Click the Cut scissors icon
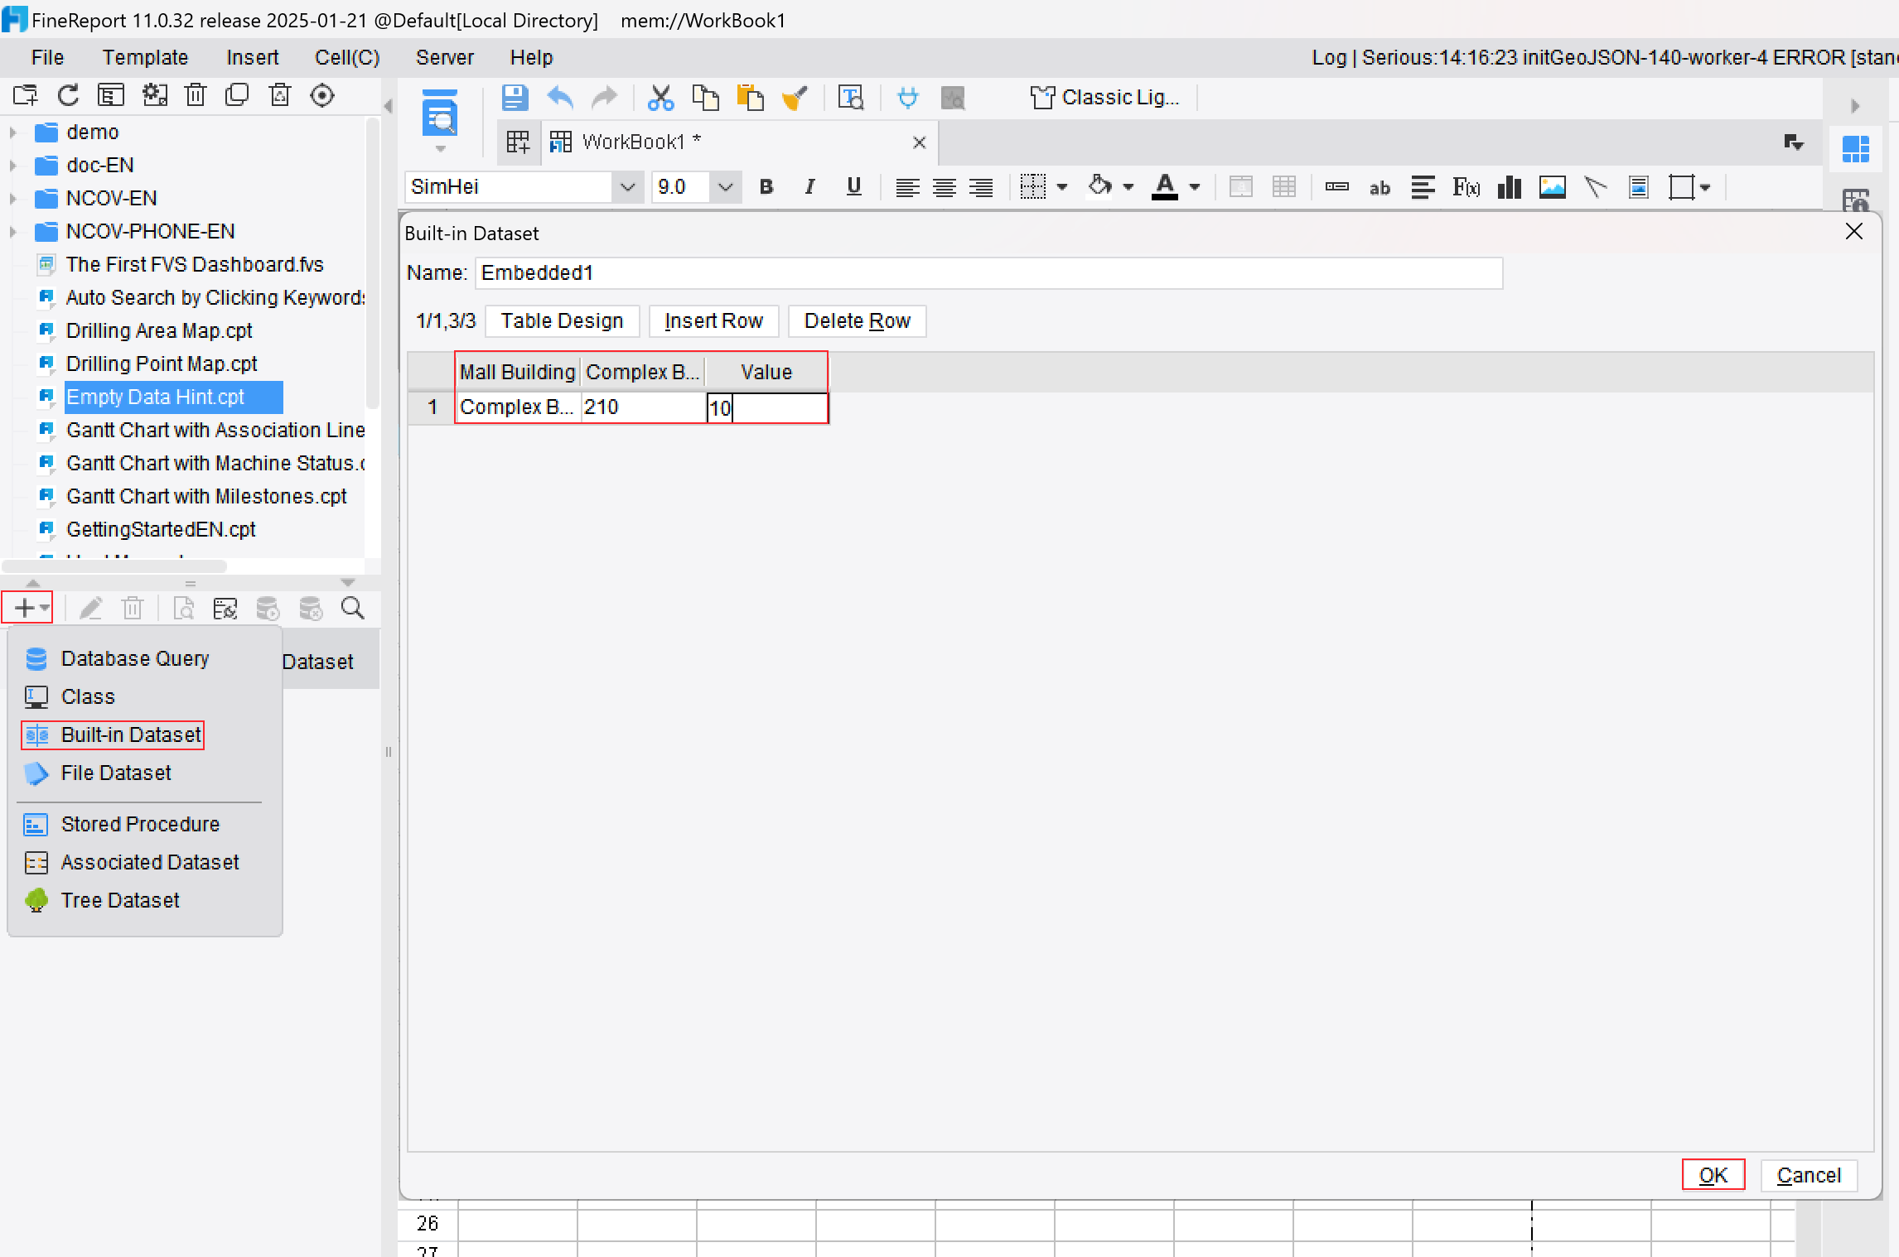 660,98
